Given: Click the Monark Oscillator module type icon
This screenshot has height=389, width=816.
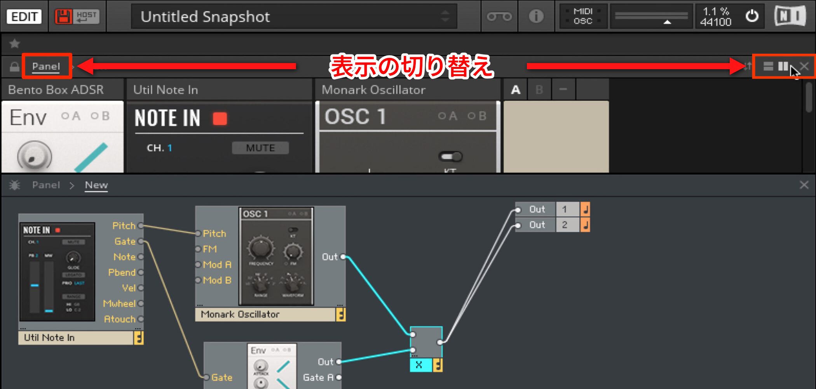Looking at the screenshot, I should point(341,314).
